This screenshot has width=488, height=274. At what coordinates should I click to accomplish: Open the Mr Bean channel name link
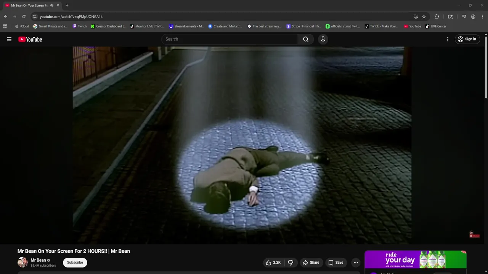click(x=38, y=260)
